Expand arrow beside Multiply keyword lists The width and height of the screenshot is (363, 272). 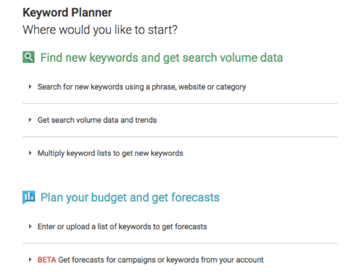(x=30, y=153)
